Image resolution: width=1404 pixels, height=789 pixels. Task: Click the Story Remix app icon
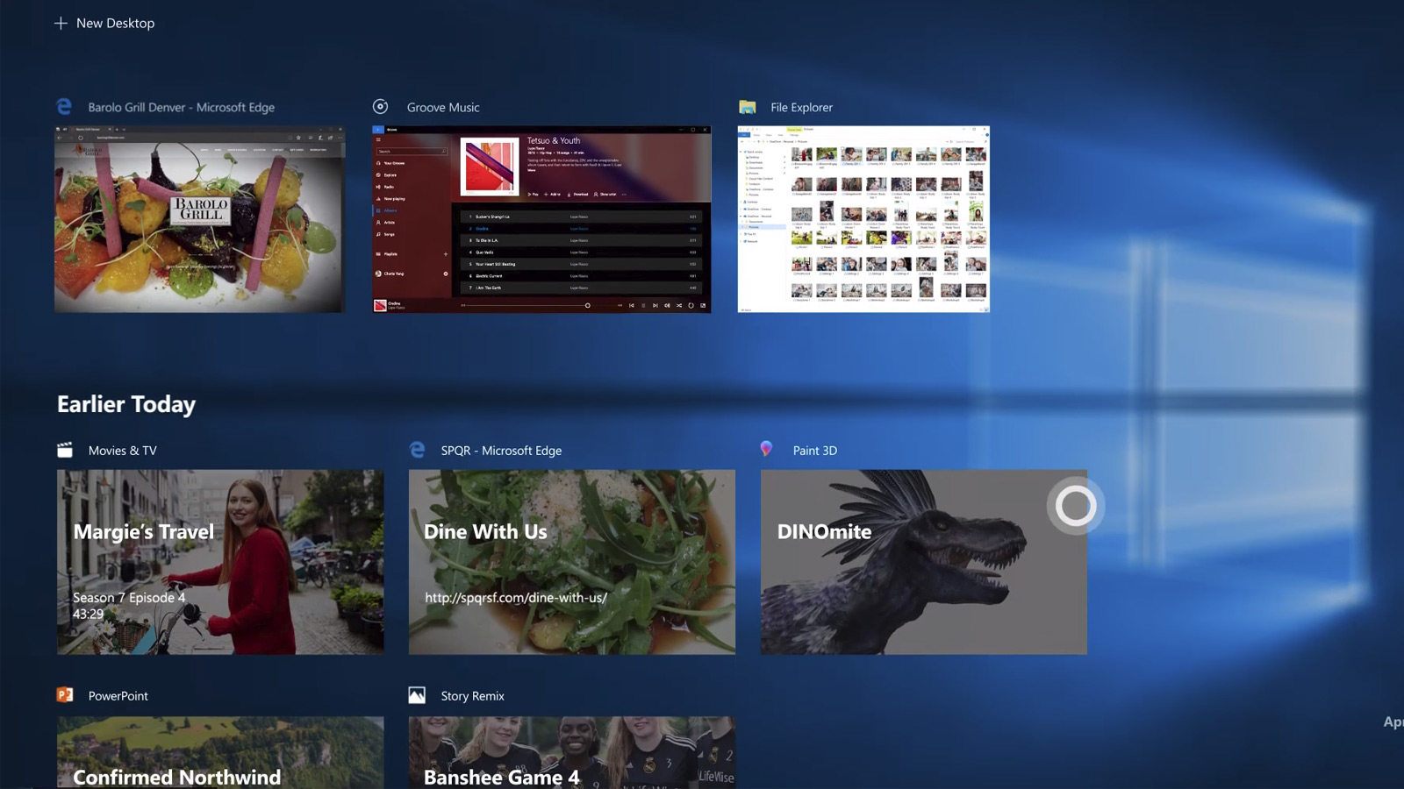[x=417, y=695]
